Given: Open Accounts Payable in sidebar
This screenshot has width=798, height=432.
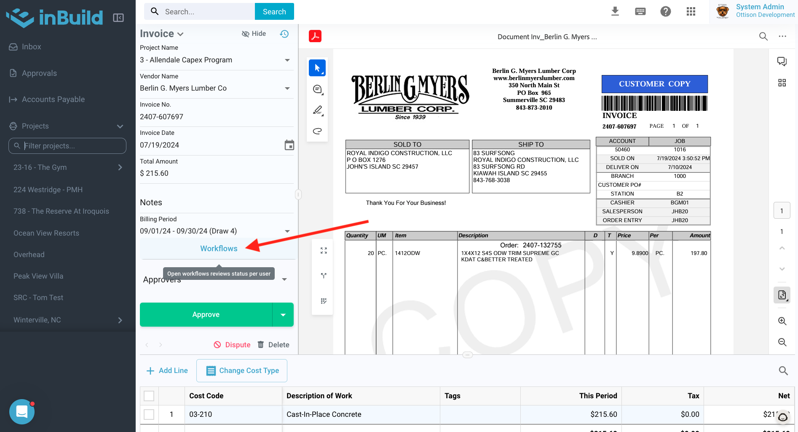Looking at the screenshot, I should pyautogui.click(x=53, y=99).
